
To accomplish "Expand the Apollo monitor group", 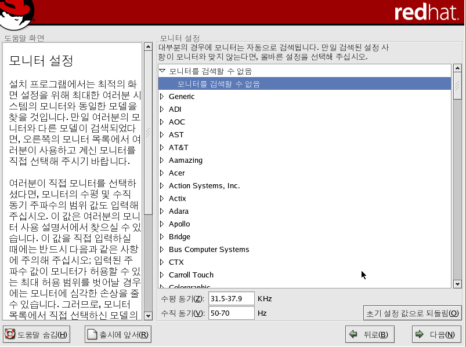I will [x=162, y=224].
